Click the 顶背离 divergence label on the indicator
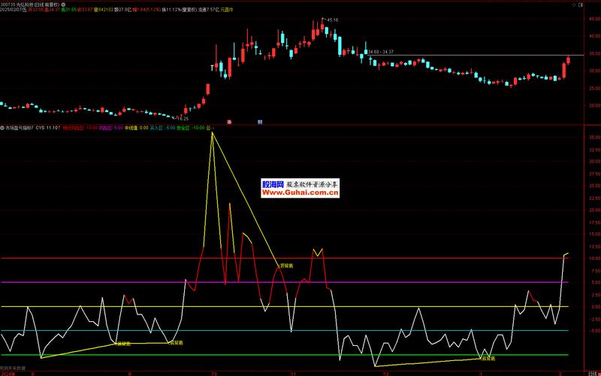Screen dimensions: 601x376 286,265
